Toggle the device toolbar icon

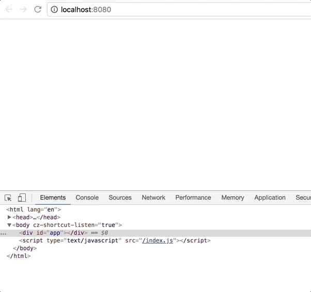(x=22, y=198)
